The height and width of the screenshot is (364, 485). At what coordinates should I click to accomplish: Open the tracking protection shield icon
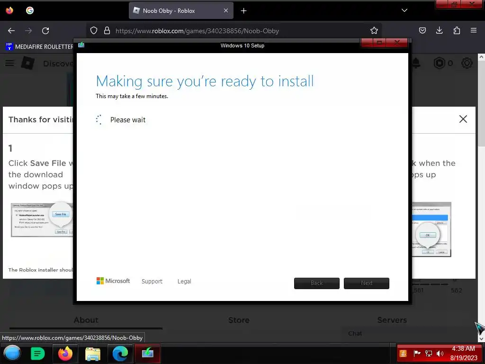pos(94,31)
